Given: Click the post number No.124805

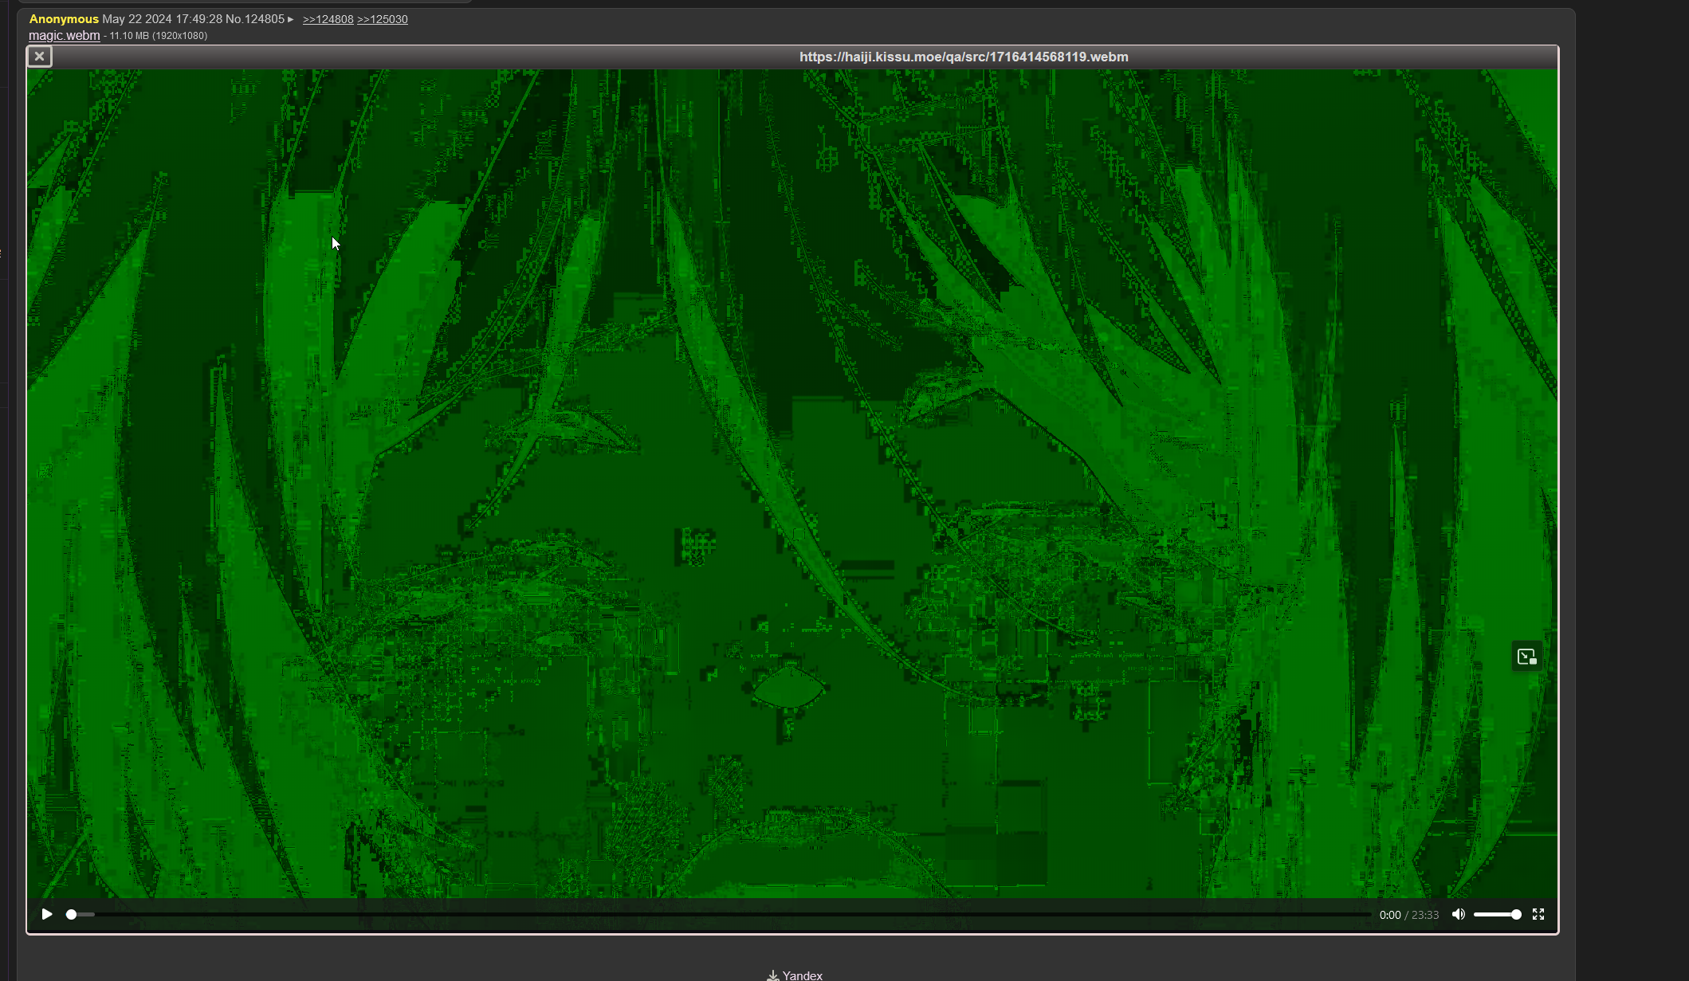Looking at the screenshot, I should 255,19.
